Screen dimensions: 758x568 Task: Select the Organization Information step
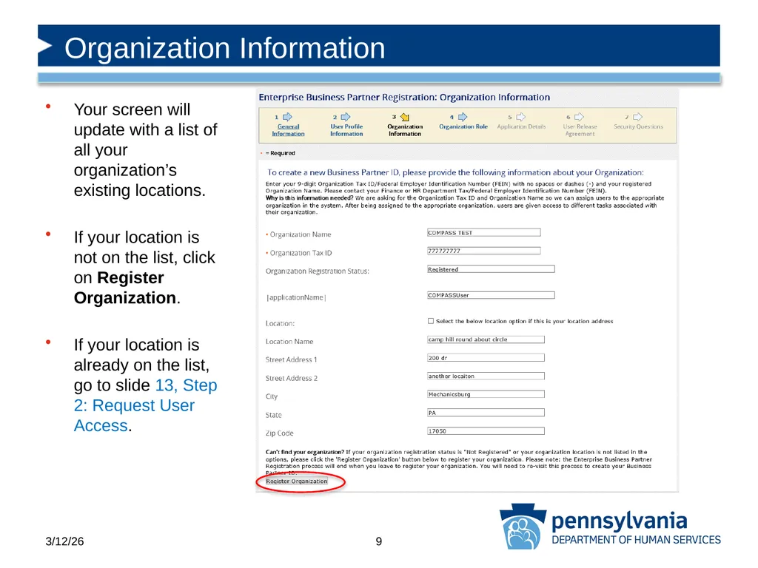[x=405, y=130]
